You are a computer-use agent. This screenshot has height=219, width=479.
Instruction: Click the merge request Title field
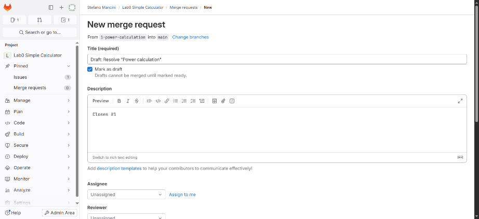[277, 60]
